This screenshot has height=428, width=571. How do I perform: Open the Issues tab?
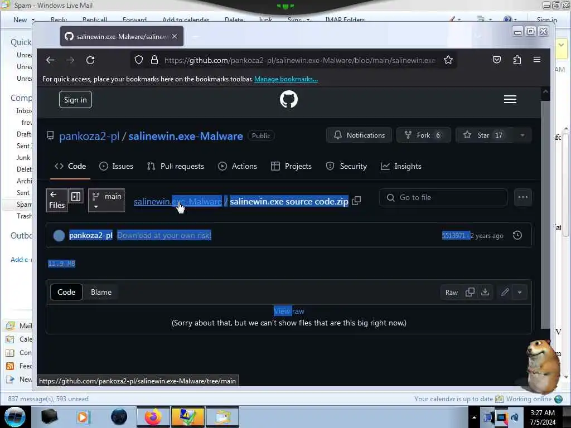pos(117,166)
